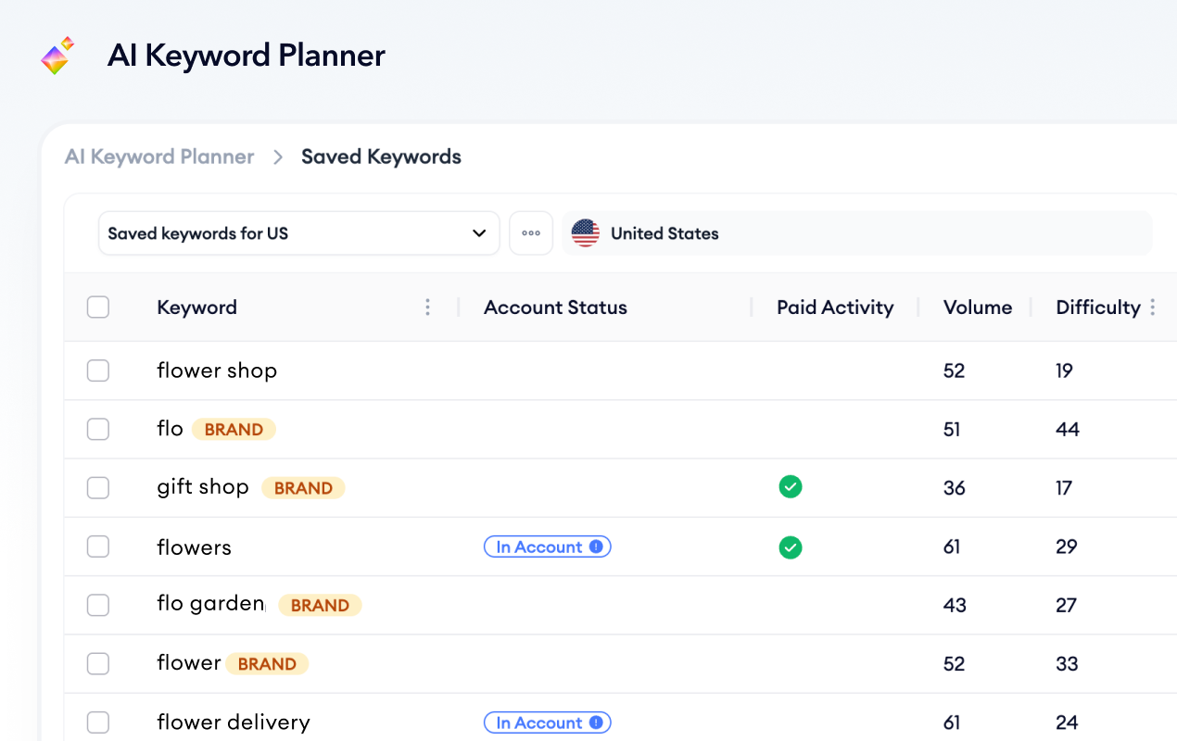Click info icon in flower delivery In Account badge
Viewport: 1177px width, 741px height.
pos(596,722)
